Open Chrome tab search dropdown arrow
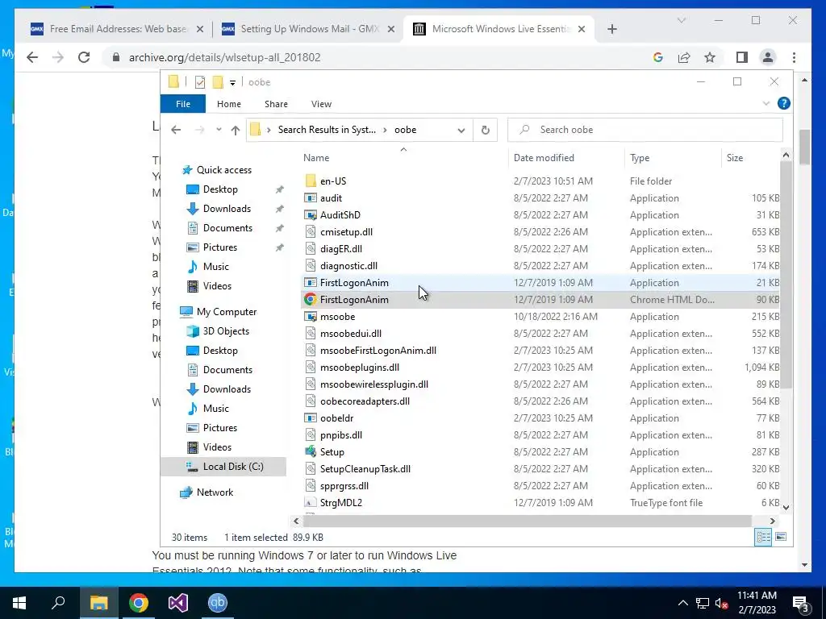Screen dimensions: 826x619 click(x=681, y=20)
